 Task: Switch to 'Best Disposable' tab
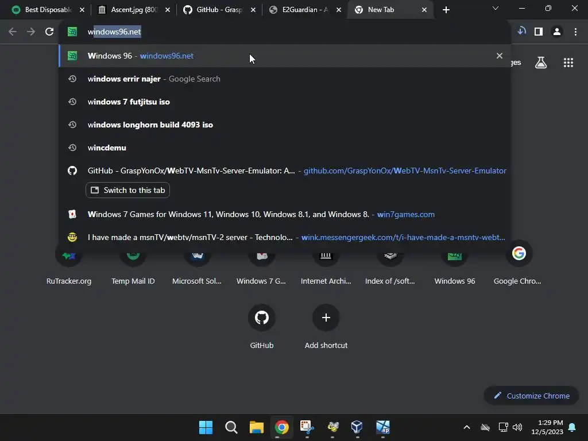point(48,10)
